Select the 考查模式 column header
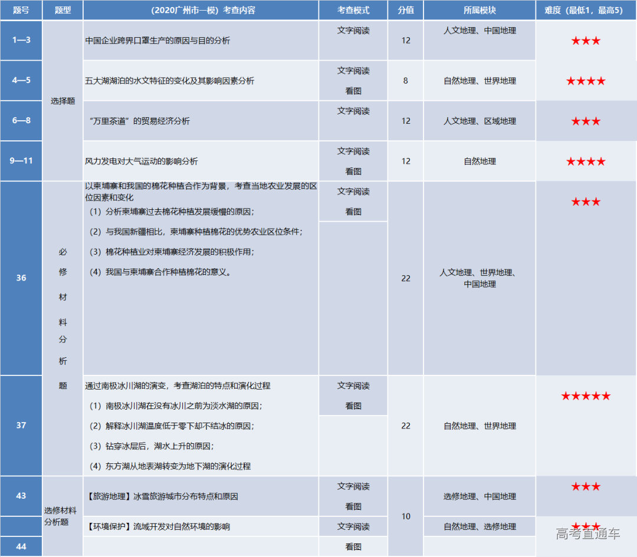Screen dimensions: 637x557 [353, 10]
